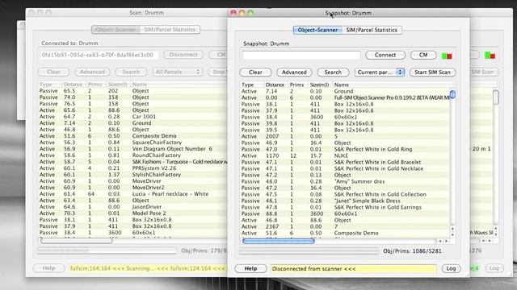The image size is (517, 290).
Task: Select 'S&K Perfect White in Gold Earrings' row
Action: 345,208
